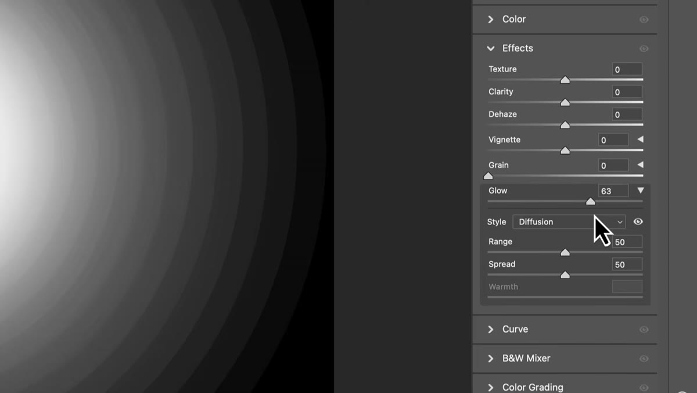Click the Texture label text
The height and width of the screenshot is (393, 697).
pos(502,69)
